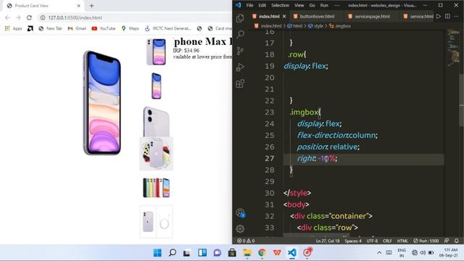Open Accounts icon in activity bar
The image size is (464, 261).
coord(240,212)
